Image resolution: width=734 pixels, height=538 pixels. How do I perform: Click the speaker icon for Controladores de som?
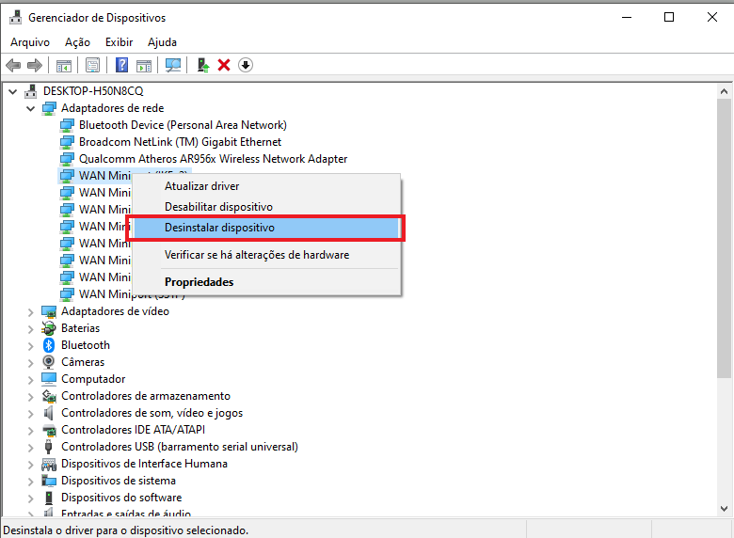pyautogui.click(x=48, y=413)
